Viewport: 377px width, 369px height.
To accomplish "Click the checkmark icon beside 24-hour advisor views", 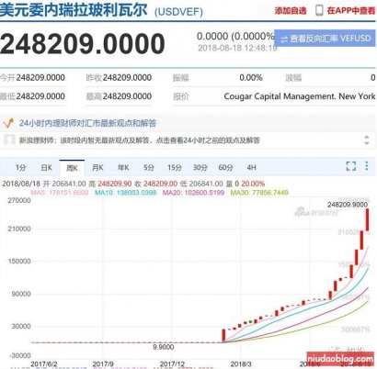I will tap(8, 123).
